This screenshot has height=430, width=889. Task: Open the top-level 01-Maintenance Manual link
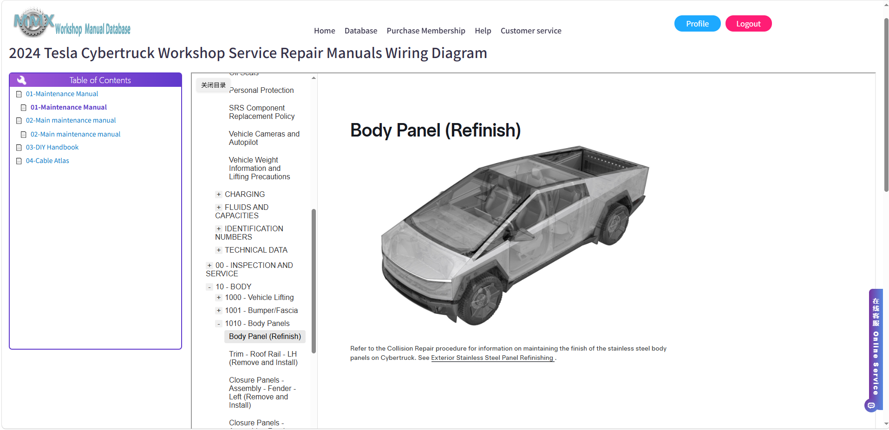[x=62, y=94]
